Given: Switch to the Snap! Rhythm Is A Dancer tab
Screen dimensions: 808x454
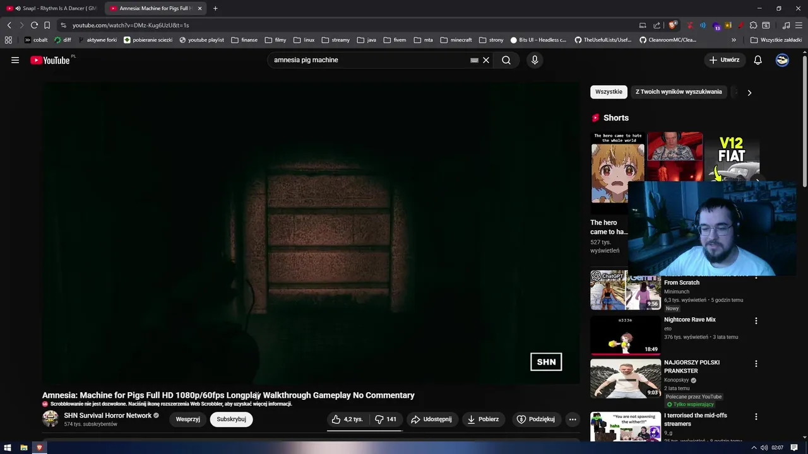Looking at the screenshot, I should (52, 8).
